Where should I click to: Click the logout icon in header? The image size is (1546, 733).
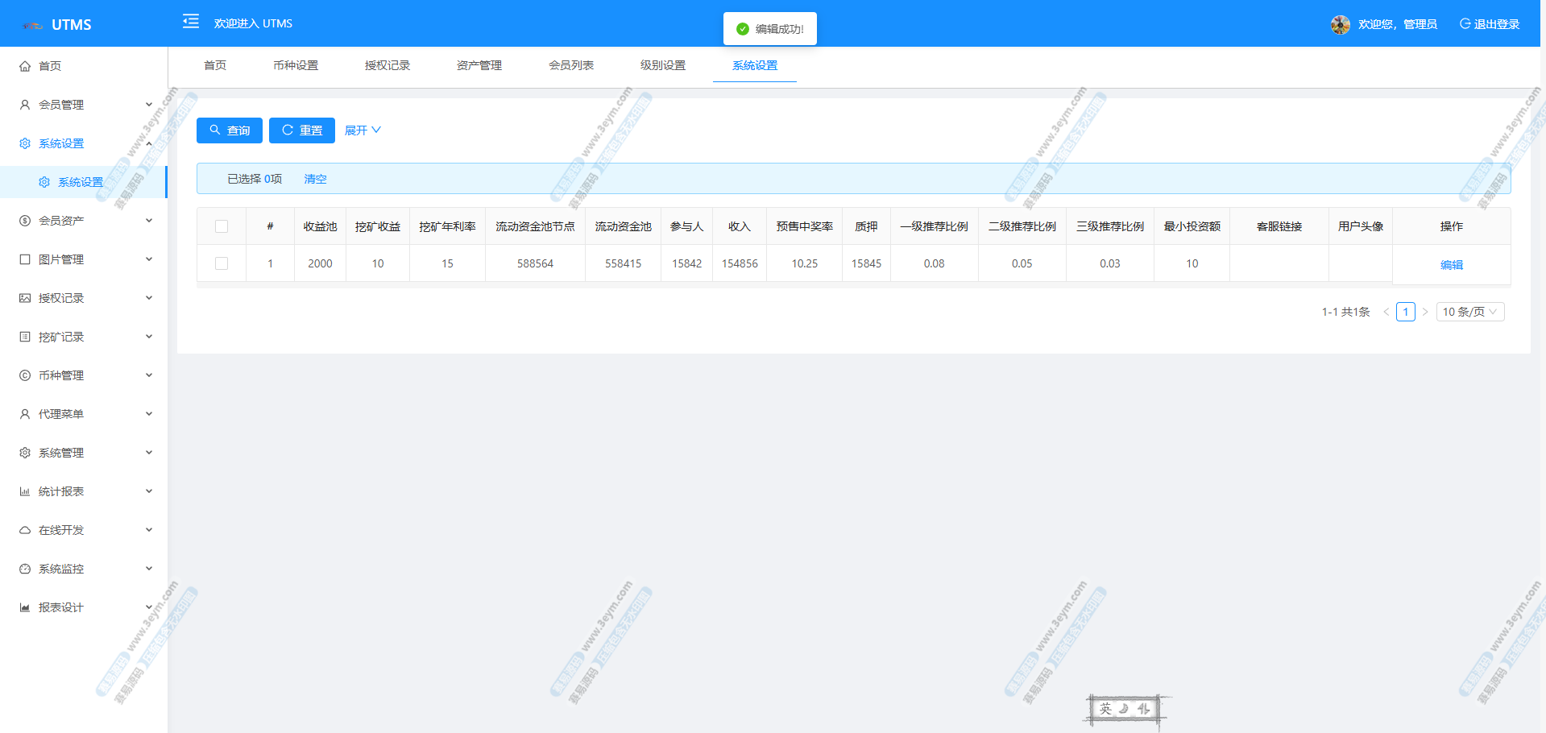pos(1465,24)
